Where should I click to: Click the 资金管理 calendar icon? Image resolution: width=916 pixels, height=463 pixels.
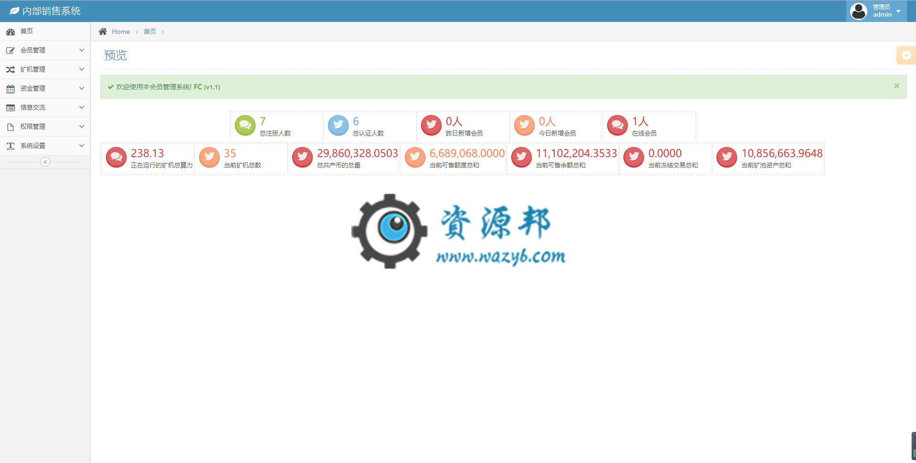11,88
